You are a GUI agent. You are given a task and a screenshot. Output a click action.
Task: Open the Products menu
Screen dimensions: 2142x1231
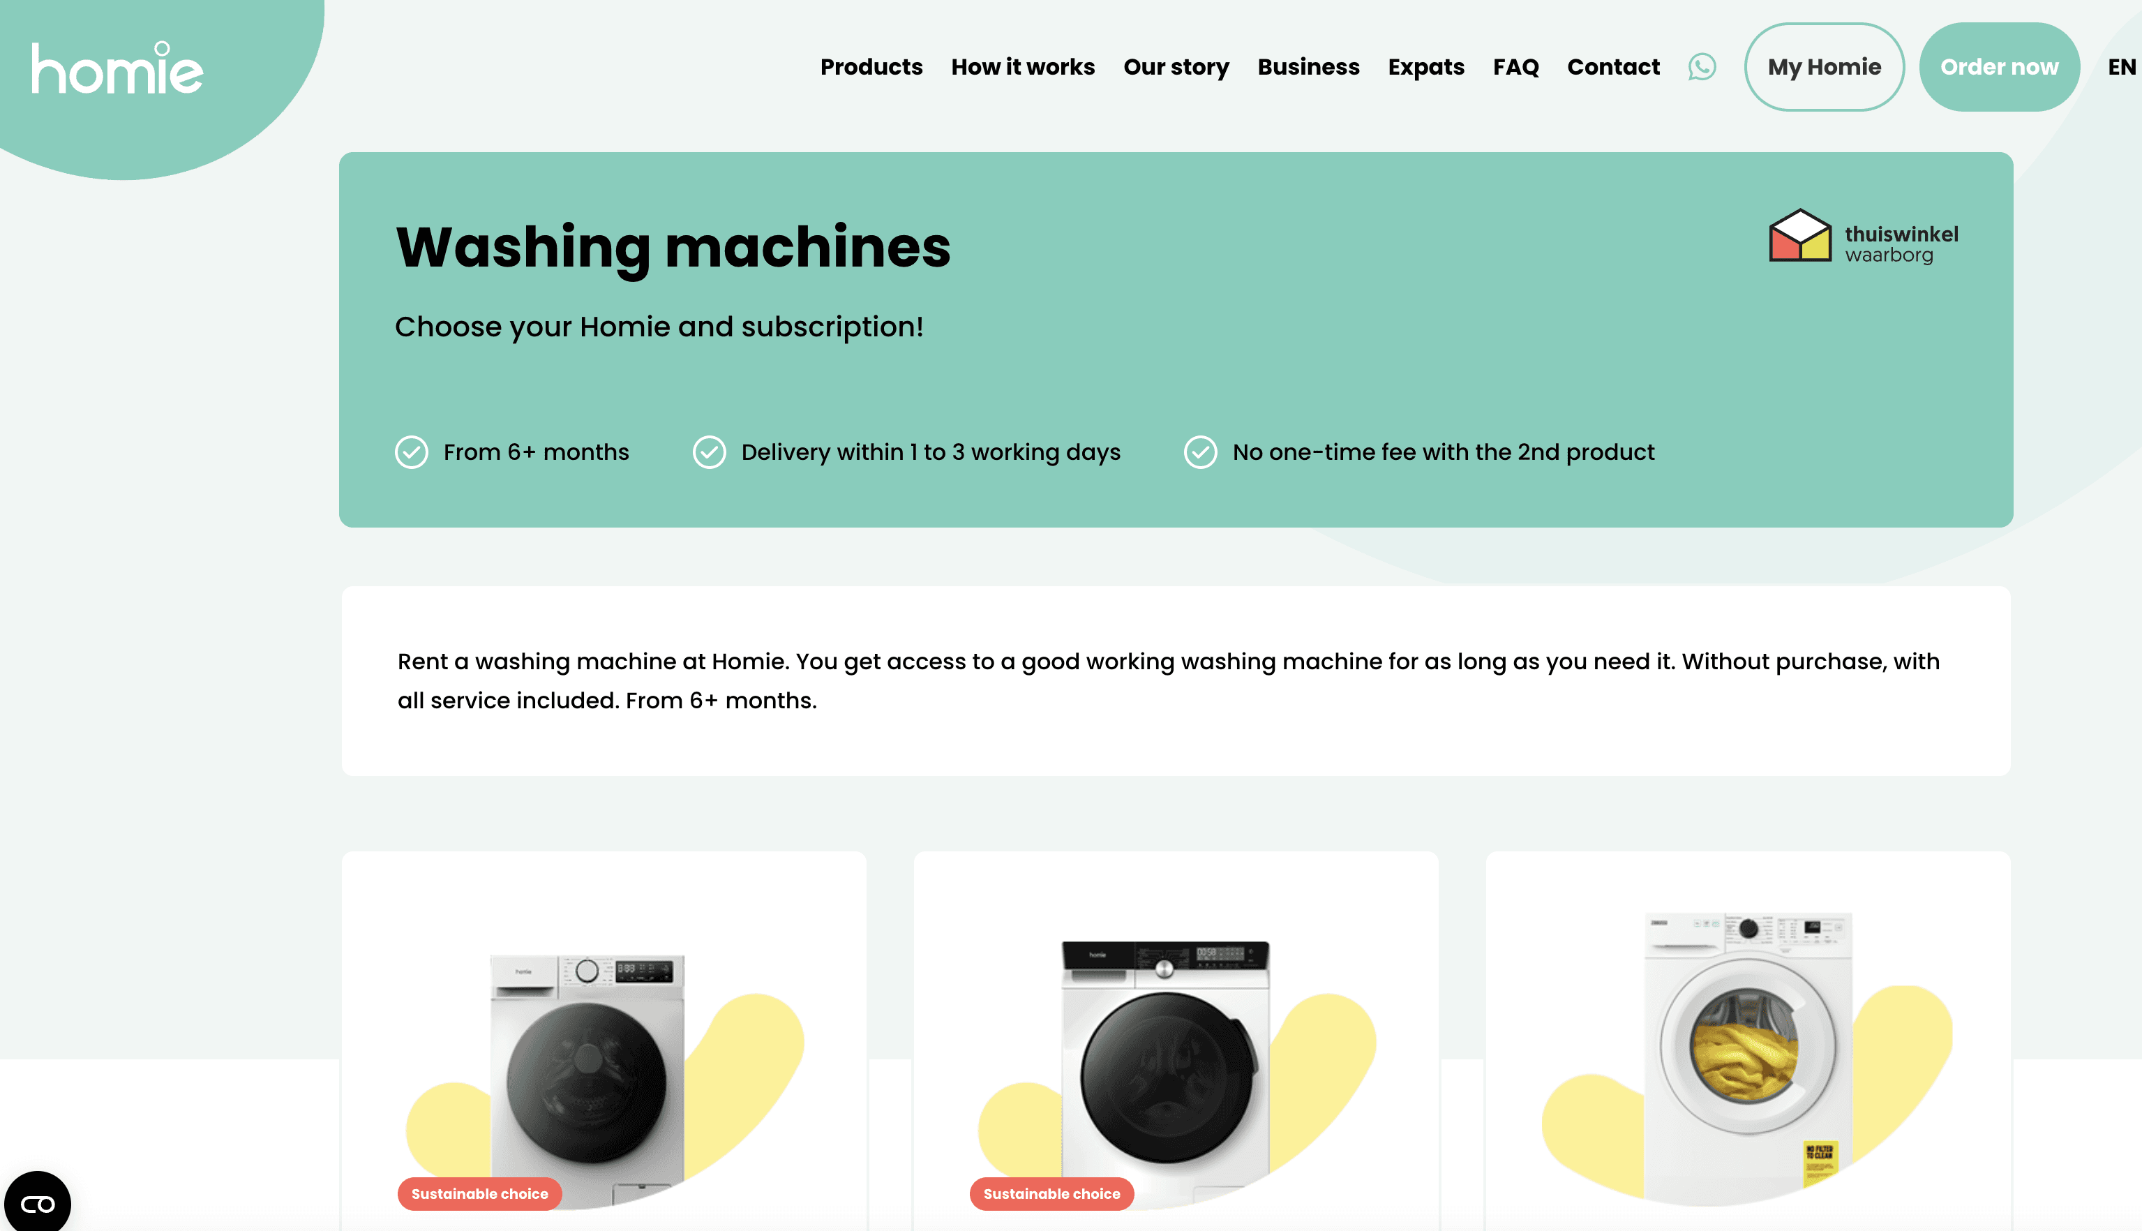871,67
